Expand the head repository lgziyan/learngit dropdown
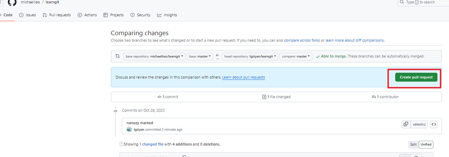Viewport: 449px width, 157px height. click(250, 57)
